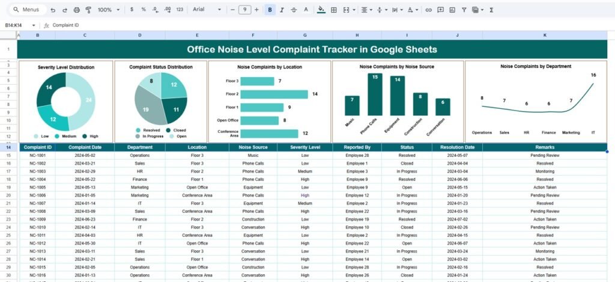Screen dimensions: 615x282
Task: Open vertical align dropdown
Action: (x=381, y=10)
